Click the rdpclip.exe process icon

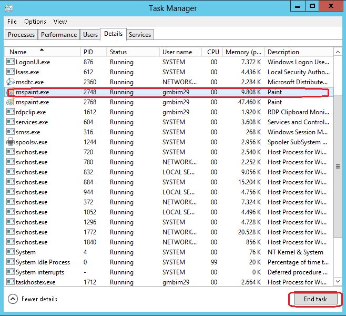(11, 112)
